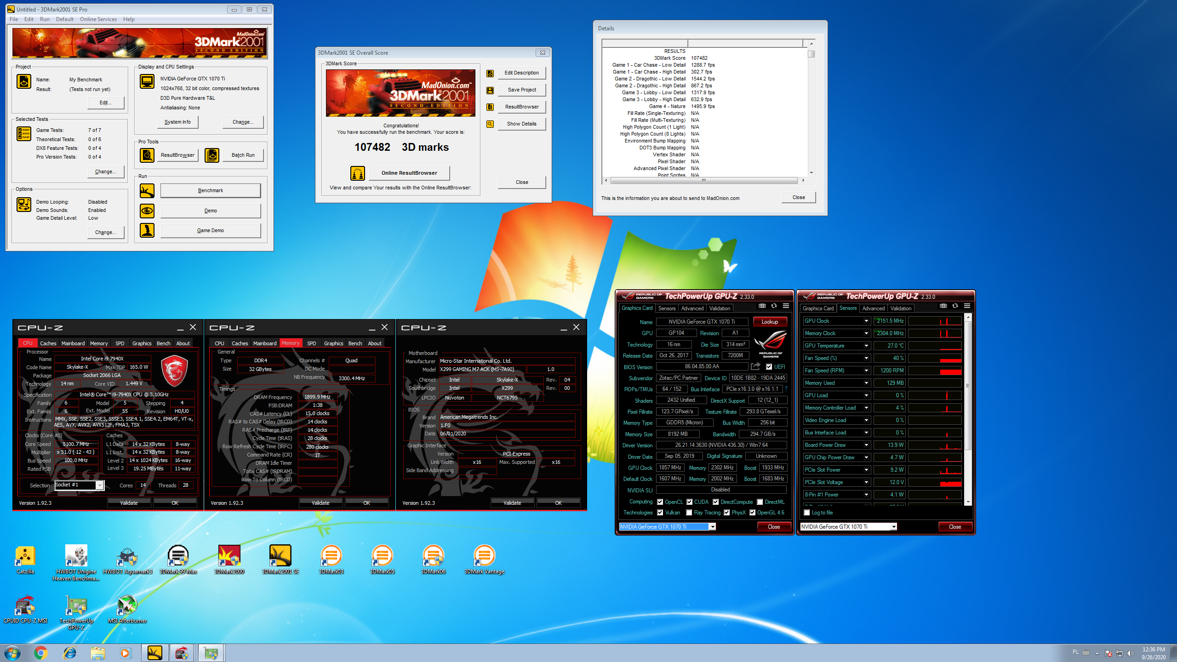Click Lookup button in GPU-Z

770,322
